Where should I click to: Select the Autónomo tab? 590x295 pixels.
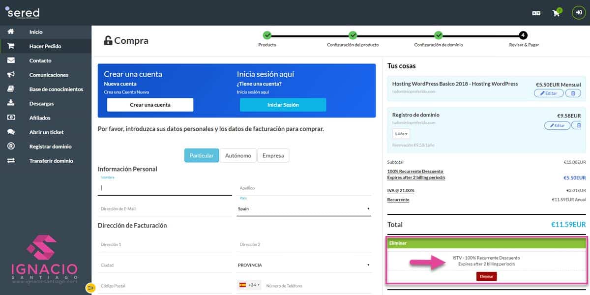tap(238, 155)
